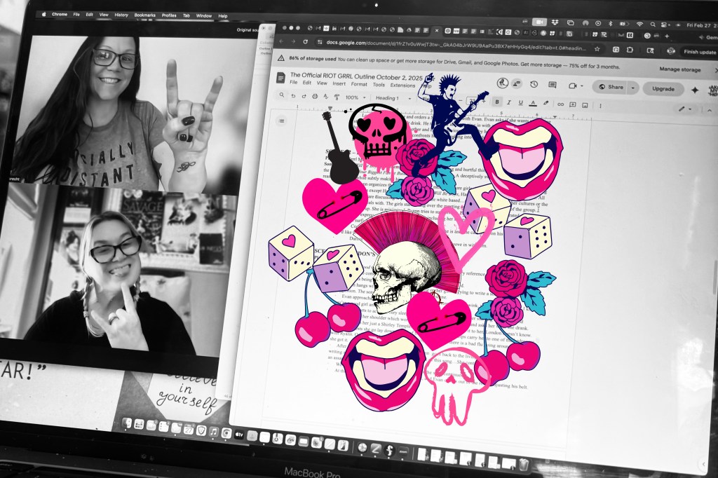Click the Gemini sparkle icon
Viewport: 718px width, 478px height.
[x=695, y=90]
